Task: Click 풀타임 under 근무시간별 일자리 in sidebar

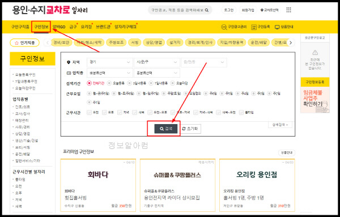Action: [20, 180]
